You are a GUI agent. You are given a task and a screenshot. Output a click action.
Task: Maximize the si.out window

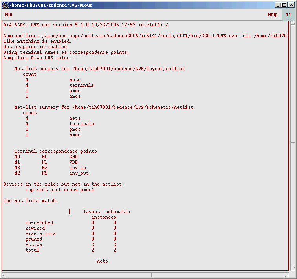click(284, 5)
